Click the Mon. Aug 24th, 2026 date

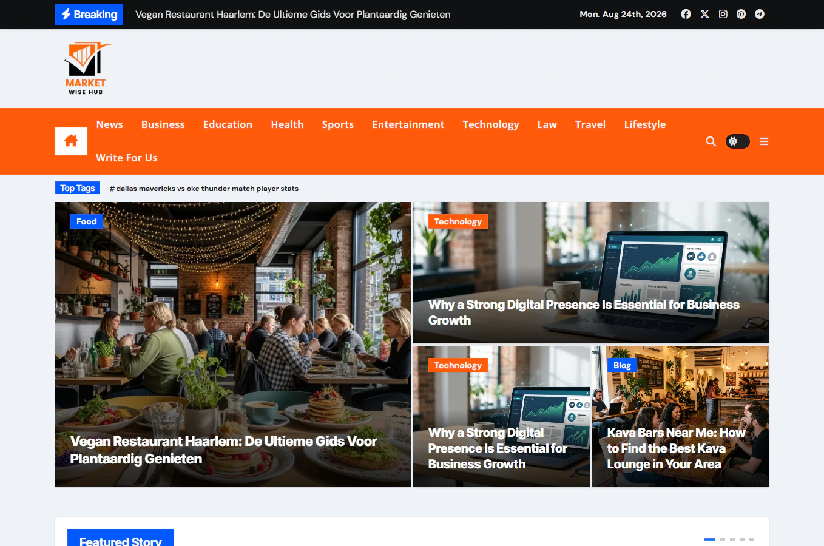623,14
